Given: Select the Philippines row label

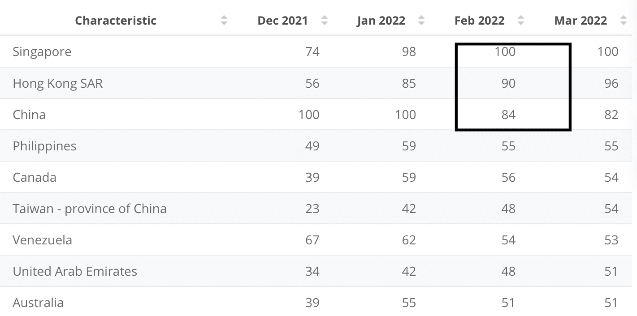Looking at the screenshot, I should click(44, 146).
